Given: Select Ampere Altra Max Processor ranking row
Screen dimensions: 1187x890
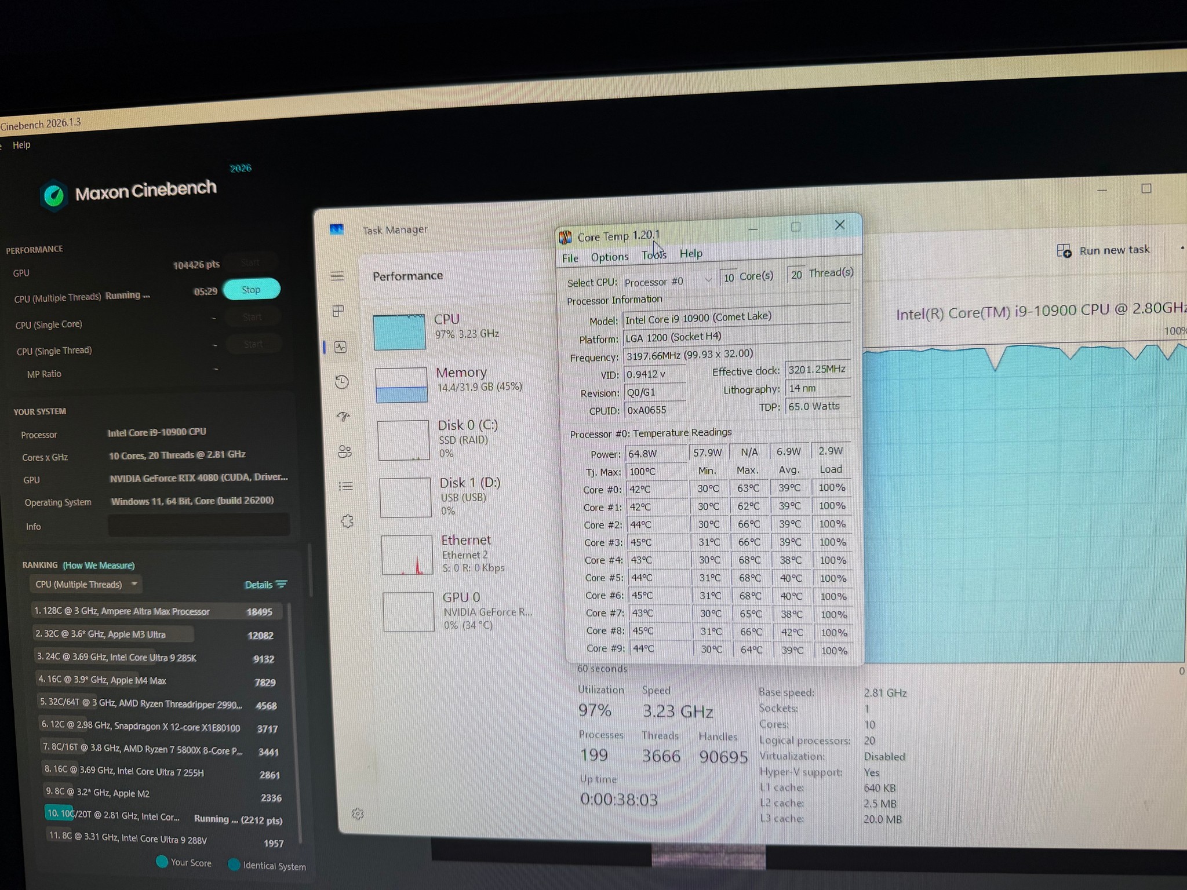Looking at the screenshot, I should tap(155, 611).
